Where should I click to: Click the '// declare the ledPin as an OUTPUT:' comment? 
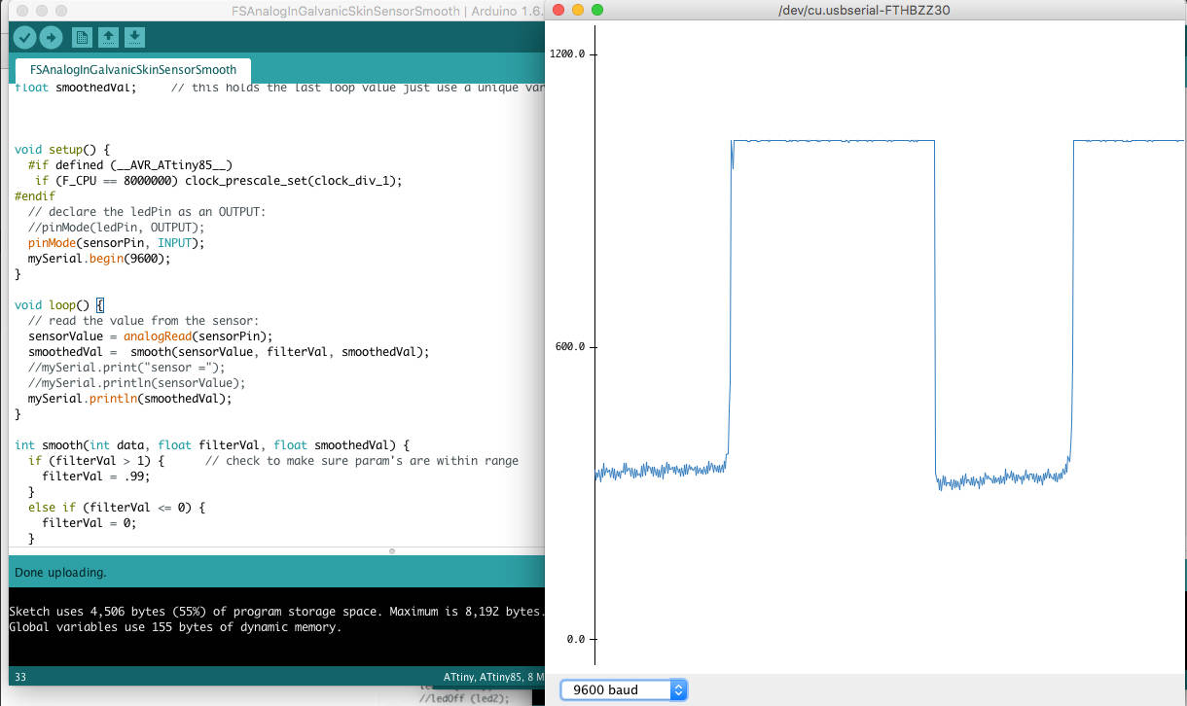pyautogui.click(x=147, y=212)
